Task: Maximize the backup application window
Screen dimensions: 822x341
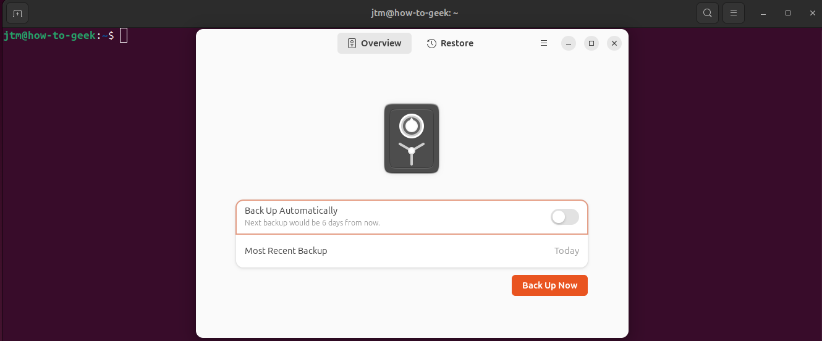Action: [x=591, y=43]
